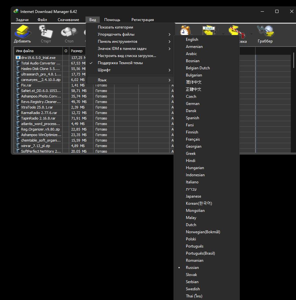Click the archive icon of Fix.rar
Viewport: 296px width, 300px height.
[x=18, y=85]
